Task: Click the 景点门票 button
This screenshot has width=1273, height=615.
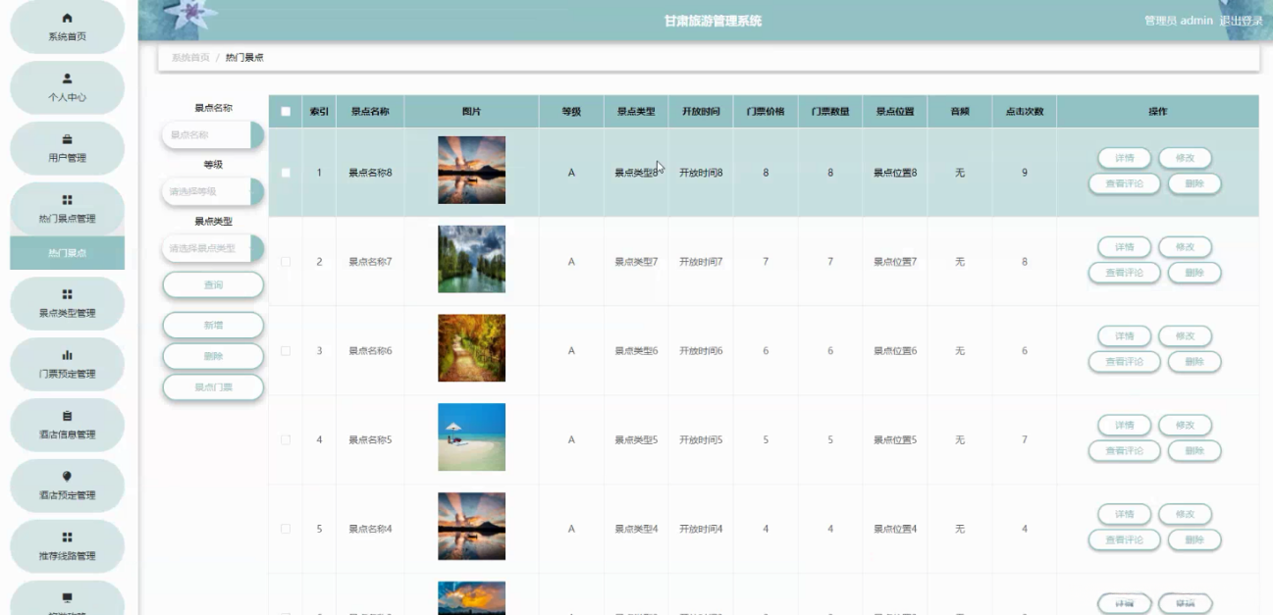Action: pos(213,387)
